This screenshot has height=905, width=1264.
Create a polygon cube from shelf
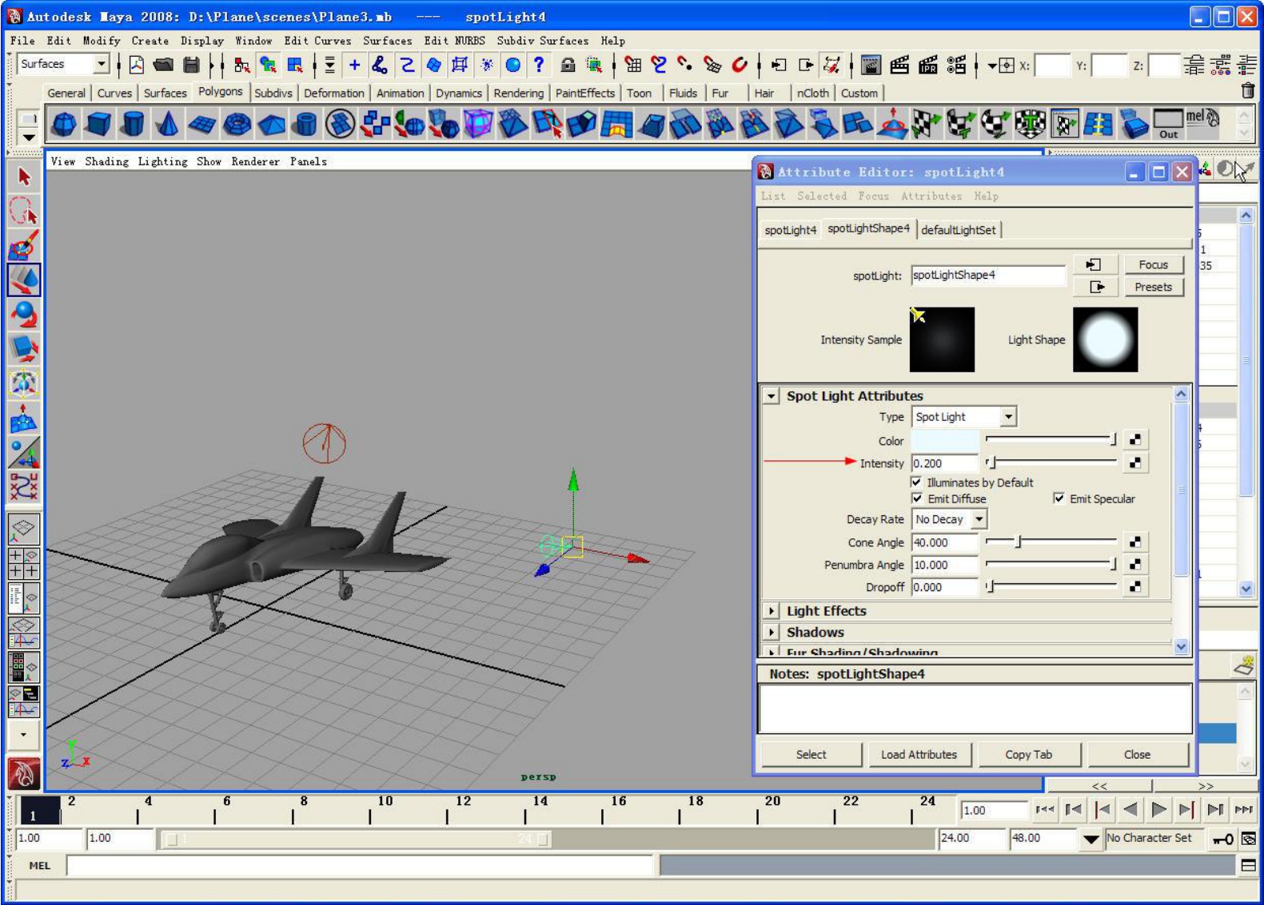tap(98, 125)
